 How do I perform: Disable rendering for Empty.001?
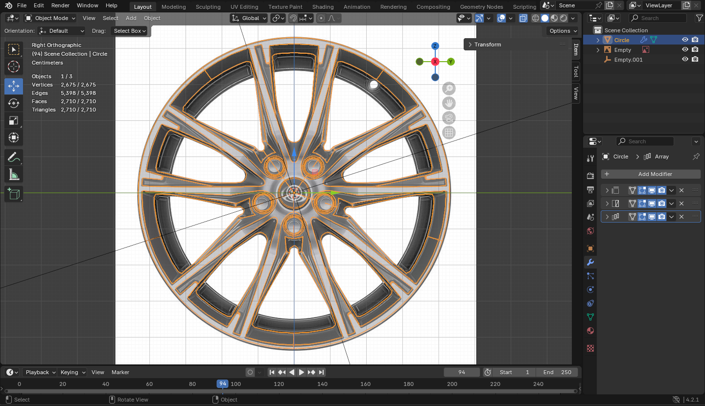coord(695,60)
